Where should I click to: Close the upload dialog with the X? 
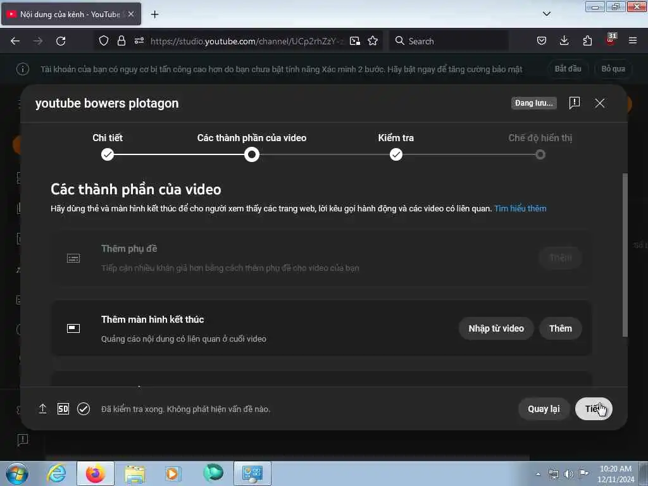pos(600,103)
